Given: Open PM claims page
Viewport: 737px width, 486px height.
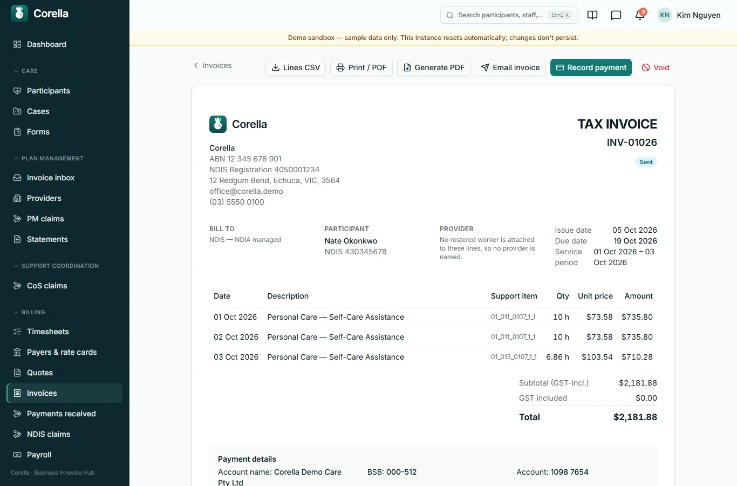Looking at the screenshot, I should 65,219.
